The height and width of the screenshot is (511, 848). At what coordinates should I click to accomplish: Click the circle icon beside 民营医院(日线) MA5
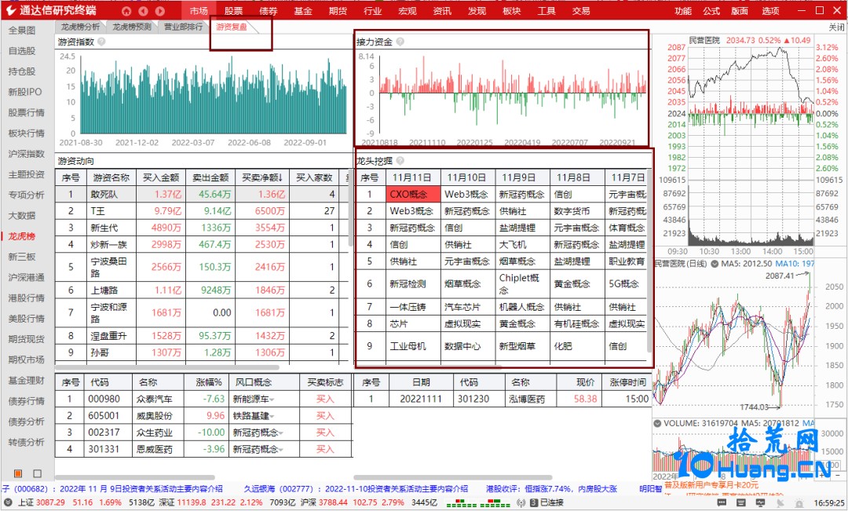715,264
